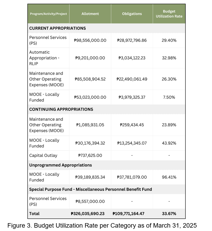Click the Allotment column header
The width and height of the screenshot is (212, 231).
pos(90,14)
